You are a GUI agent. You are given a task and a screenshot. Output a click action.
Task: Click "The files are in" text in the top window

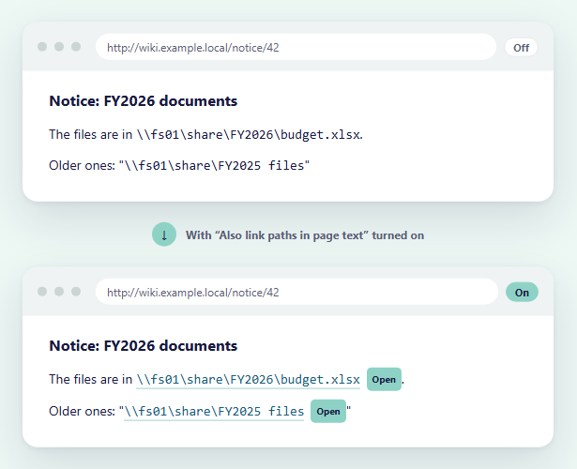(90, 135)
